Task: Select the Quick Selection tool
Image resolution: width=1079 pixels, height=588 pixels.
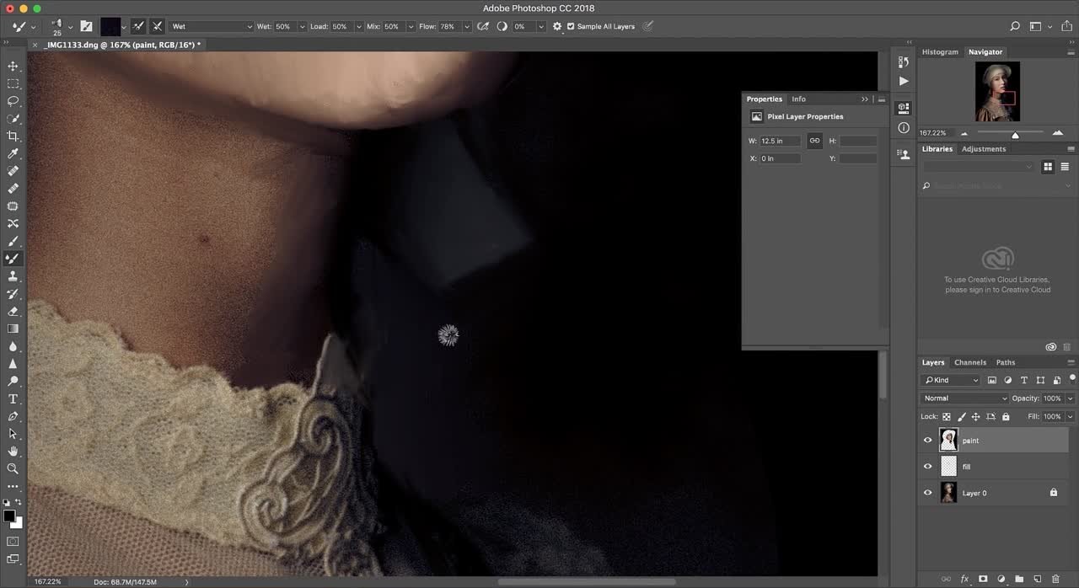Action: [x=13, y=119]
